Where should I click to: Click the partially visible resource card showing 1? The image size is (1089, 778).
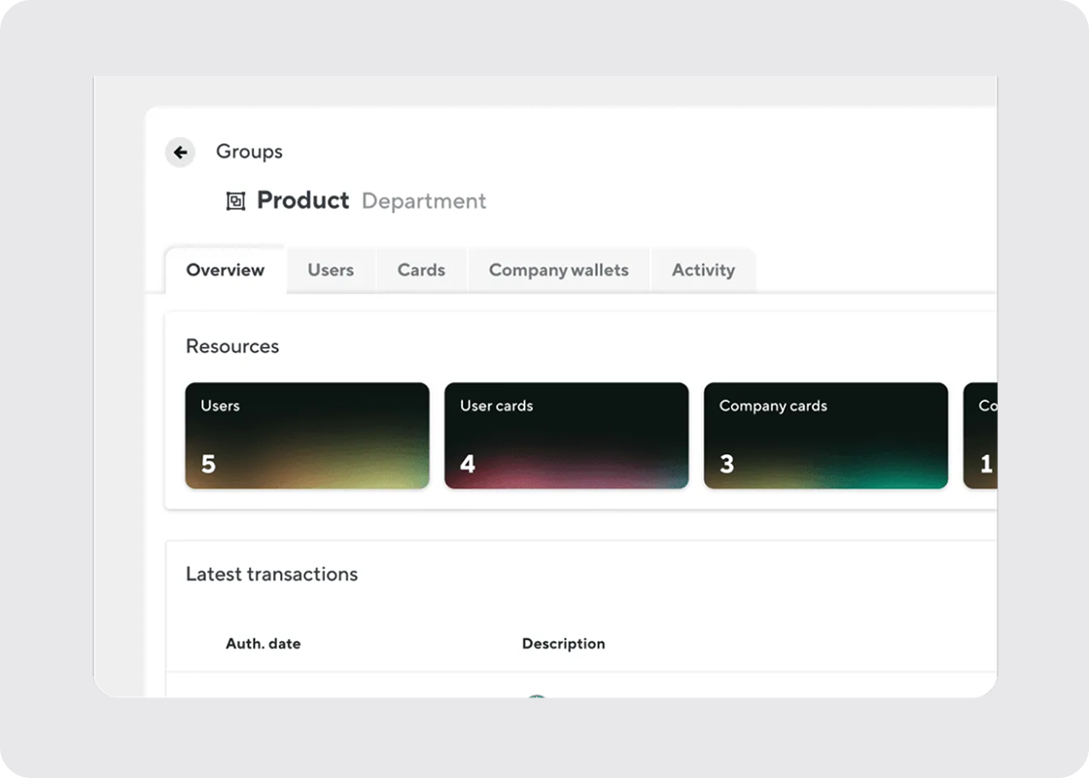pos(982,435)
